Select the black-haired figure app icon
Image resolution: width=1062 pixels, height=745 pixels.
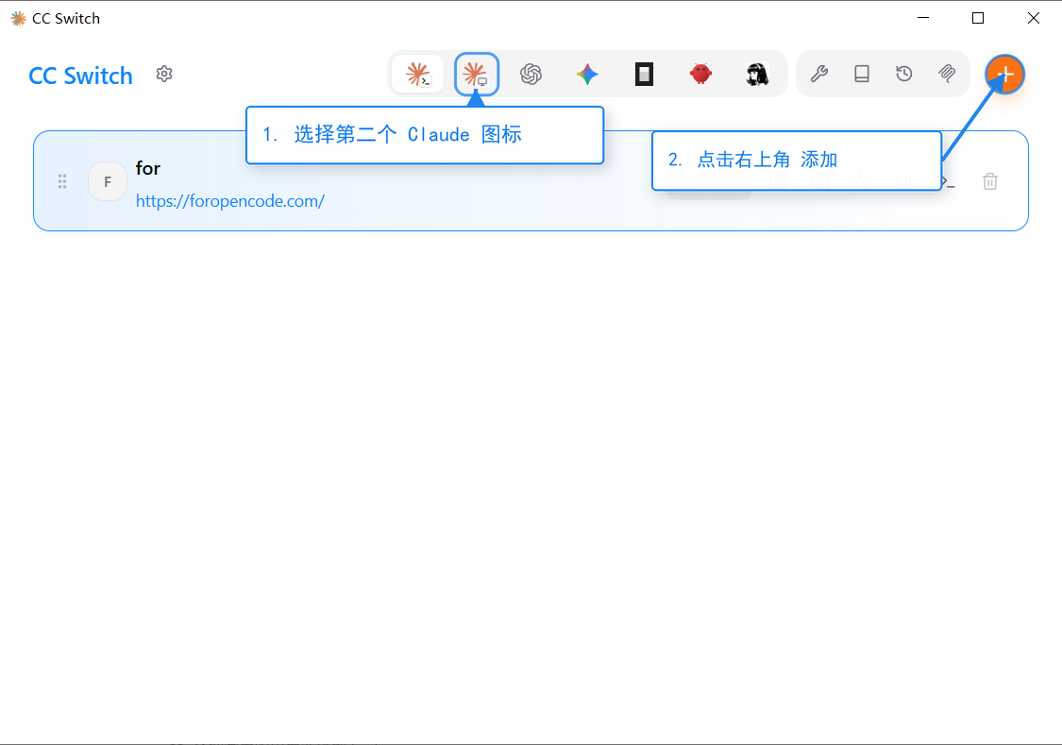757,74
